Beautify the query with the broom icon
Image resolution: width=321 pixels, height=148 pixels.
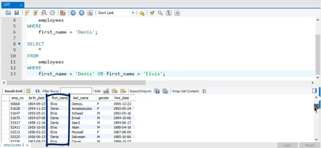[152, 13]
